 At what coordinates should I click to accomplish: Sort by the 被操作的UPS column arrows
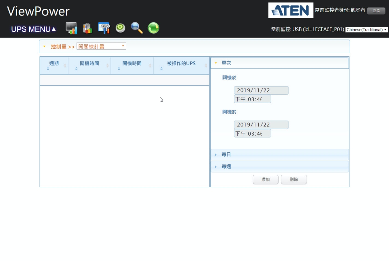pyautogui.click(x=161, y=69)
